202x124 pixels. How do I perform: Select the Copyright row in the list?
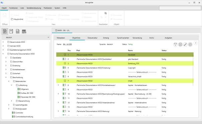pos(125,68)
